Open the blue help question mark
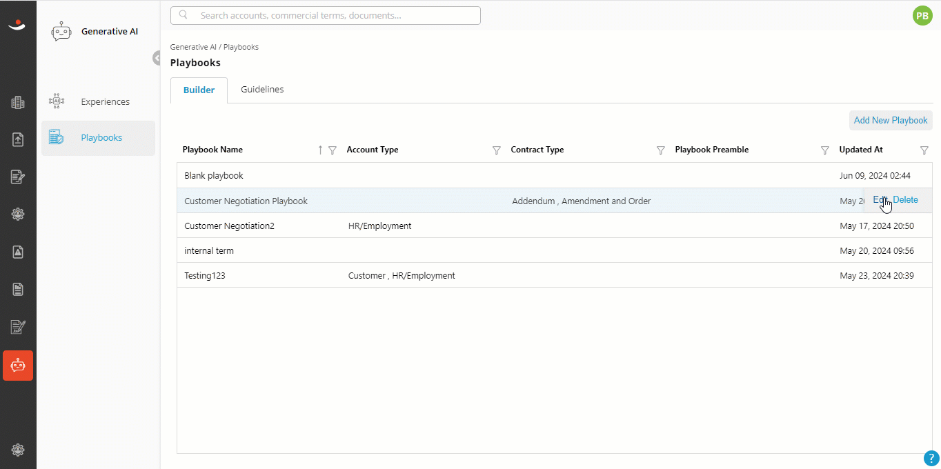The image size is (941, 469). [931, 459]
